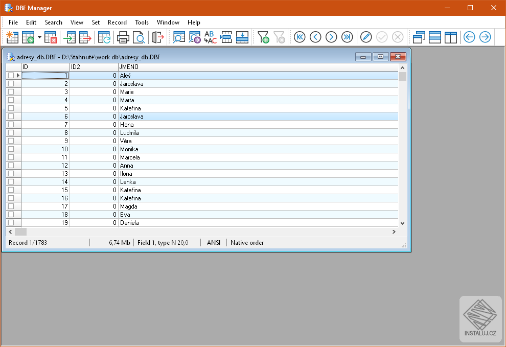Apply a filter with the add-filter funnel icon
506x347 pixels.
264,37
